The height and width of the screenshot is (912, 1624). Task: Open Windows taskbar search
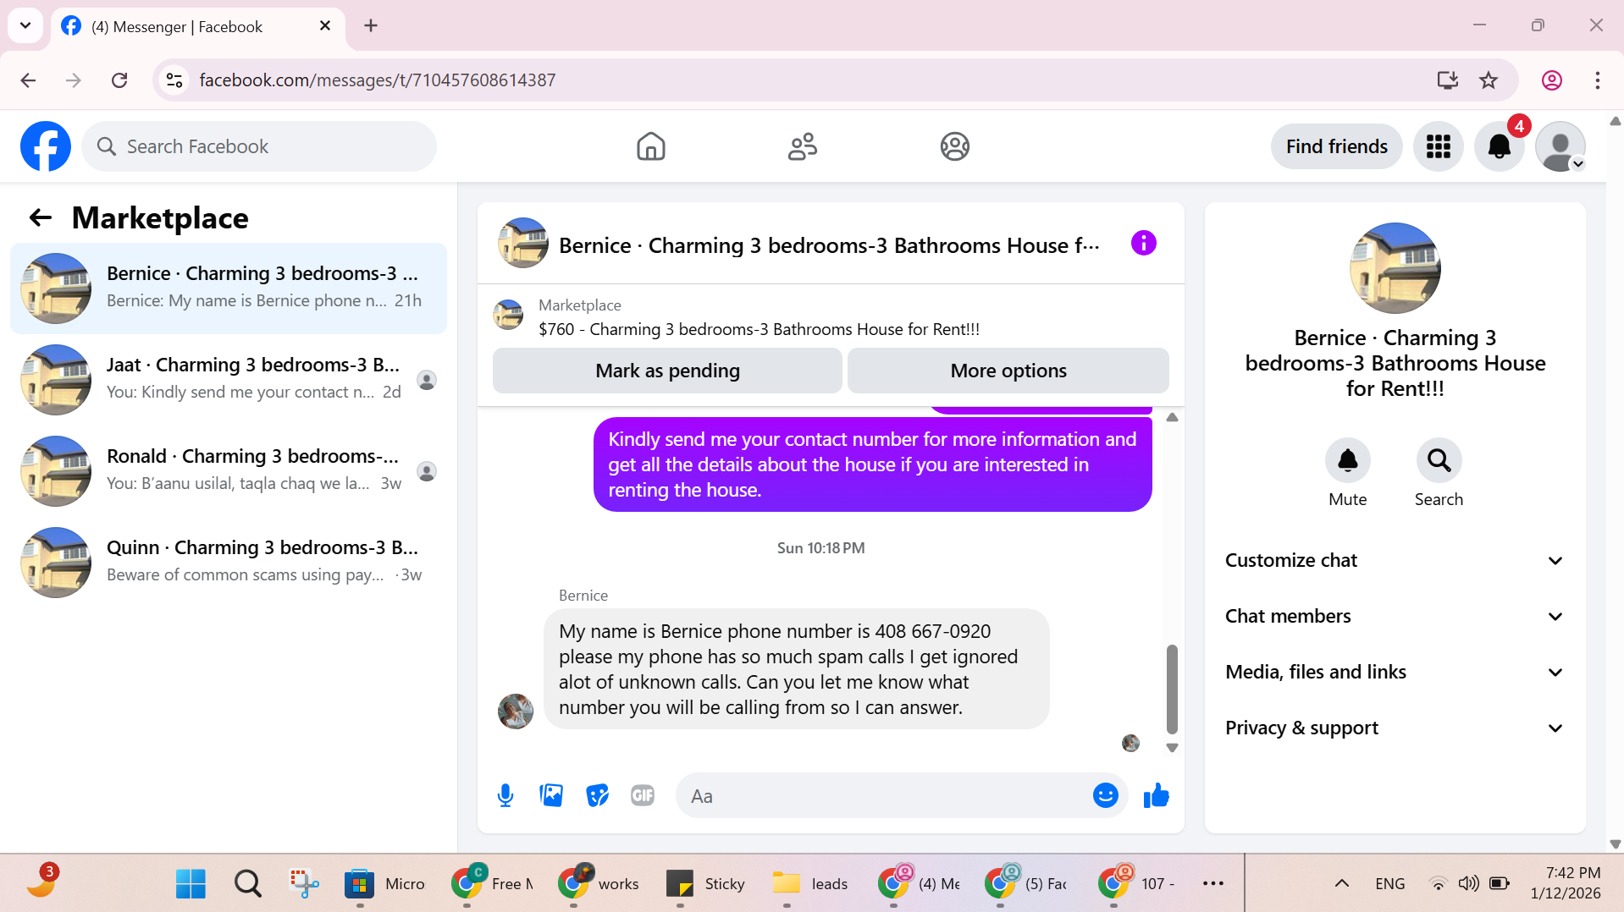click(247, 883)
